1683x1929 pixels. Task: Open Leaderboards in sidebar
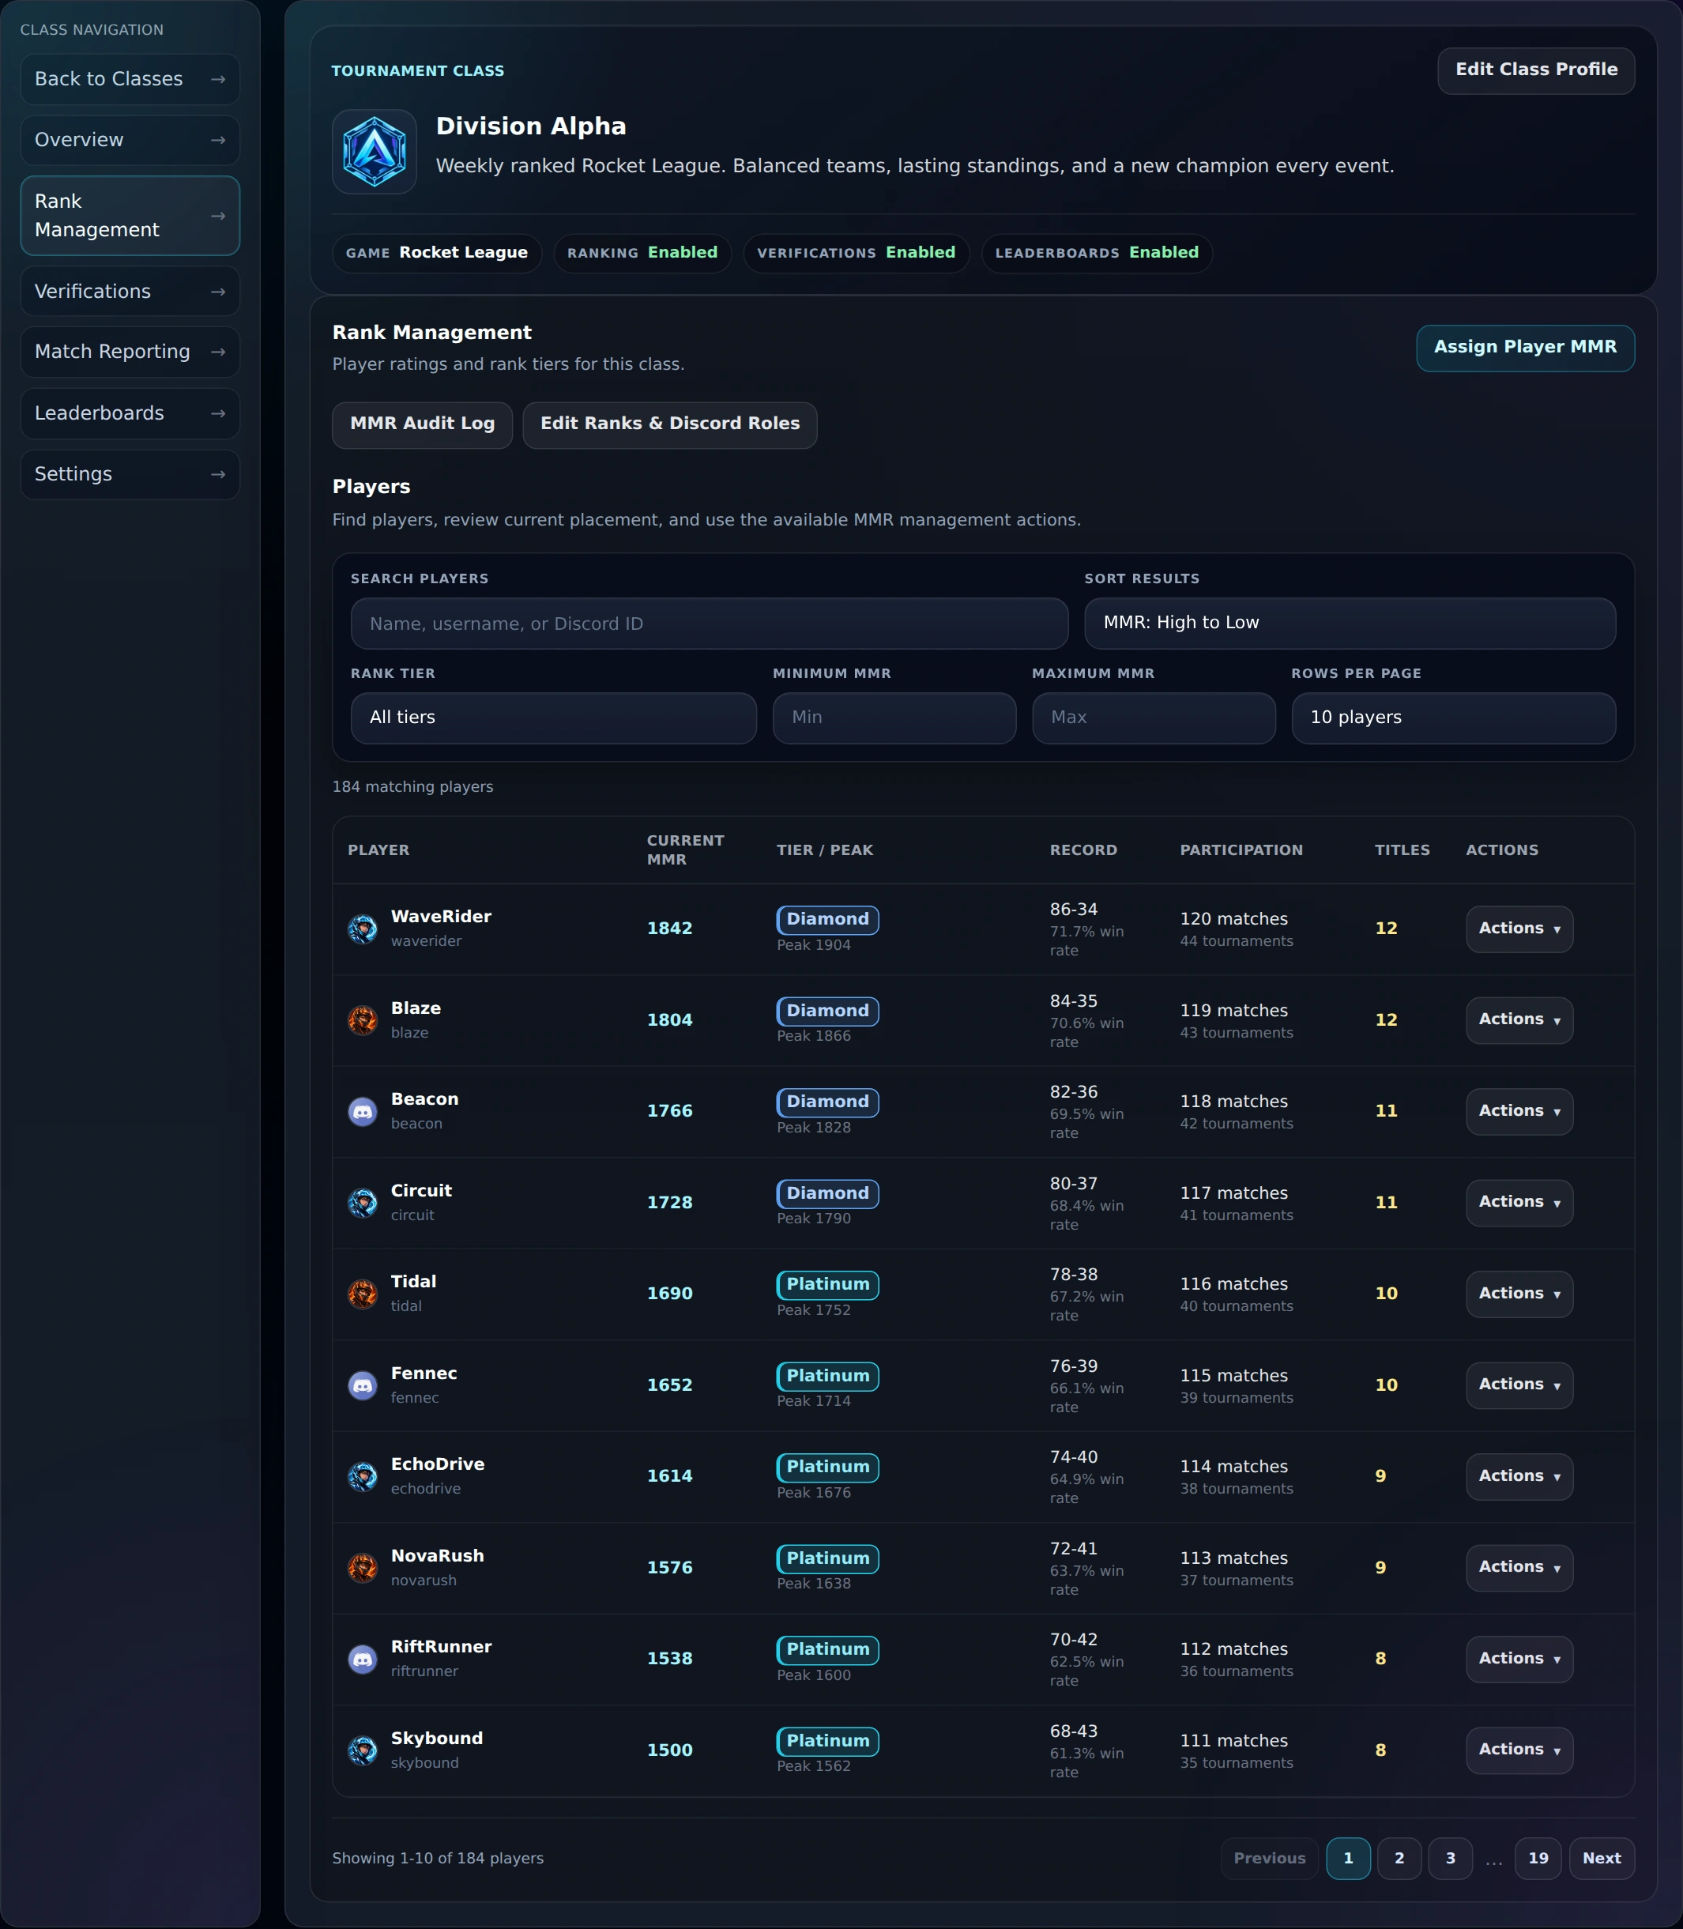pos(130,413)
